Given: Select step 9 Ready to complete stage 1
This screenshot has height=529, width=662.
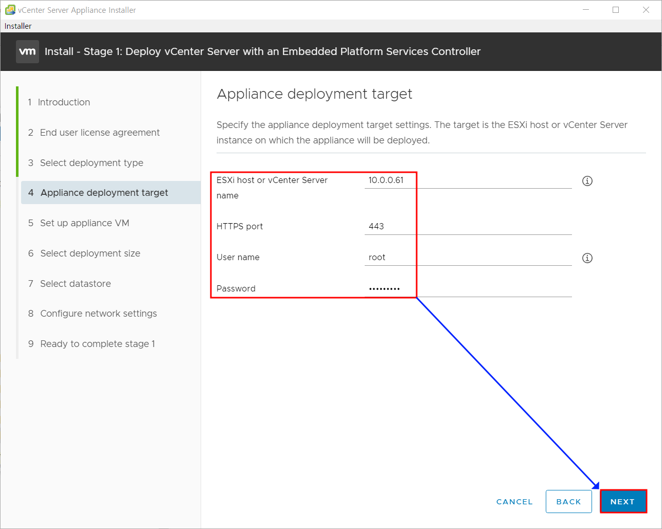Looking at the screenshot, I should pos(91,344).
